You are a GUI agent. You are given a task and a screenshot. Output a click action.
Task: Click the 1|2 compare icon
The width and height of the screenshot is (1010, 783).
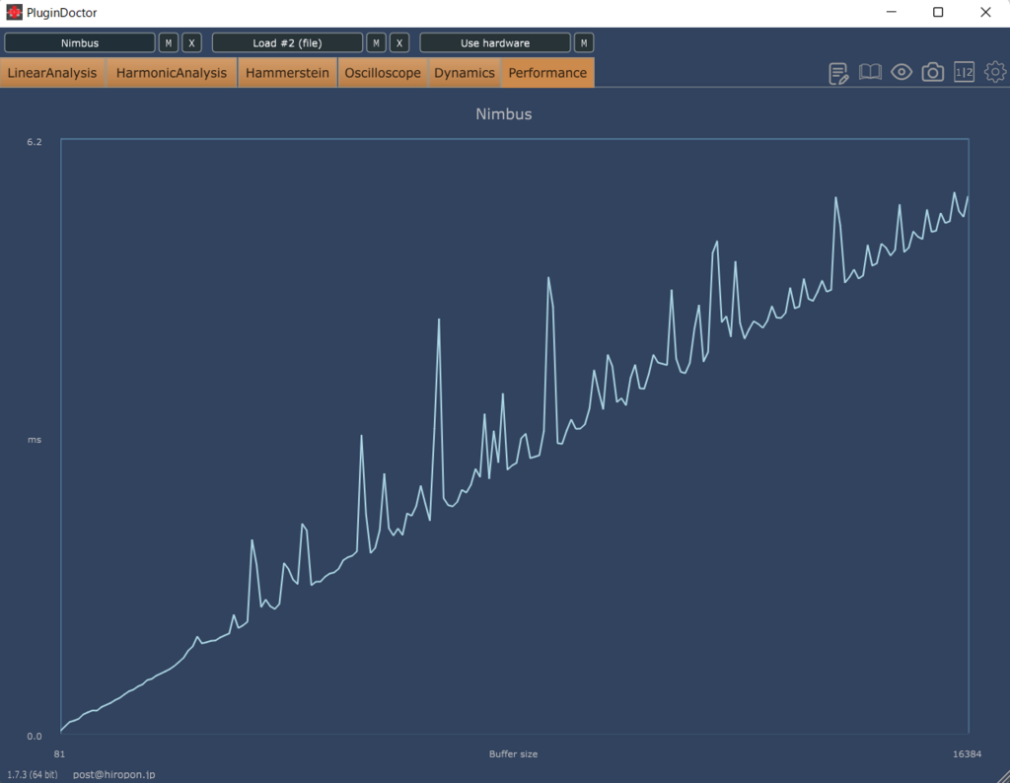click(x=964, y=72)
